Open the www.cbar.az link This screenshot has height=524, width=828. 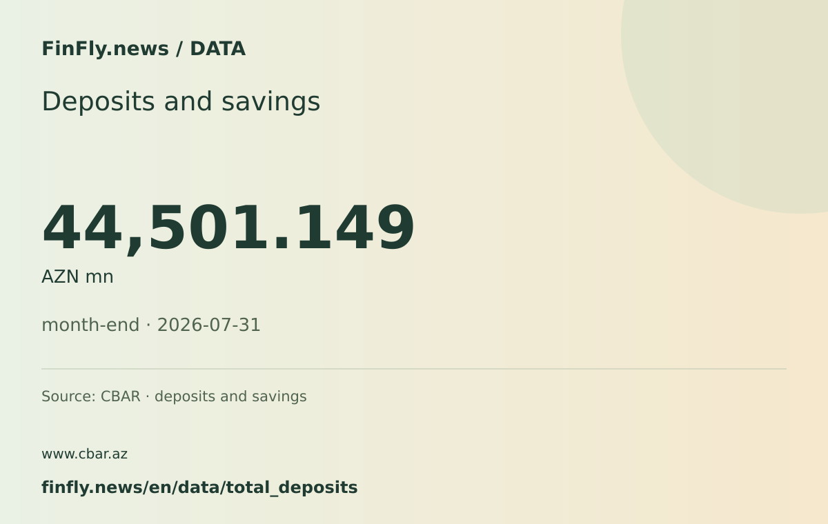pos(84,454)
